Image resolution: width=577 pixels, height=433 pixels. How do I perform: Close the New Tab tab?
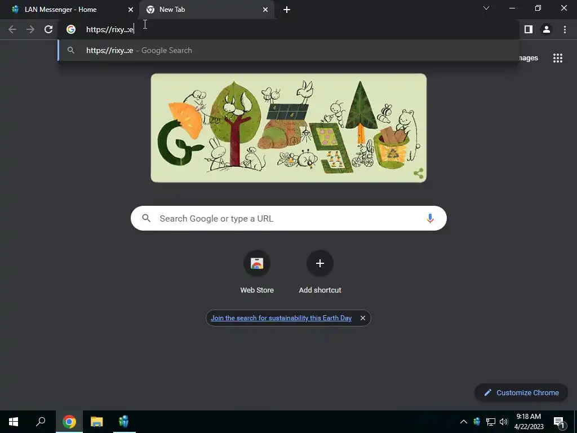265,10
